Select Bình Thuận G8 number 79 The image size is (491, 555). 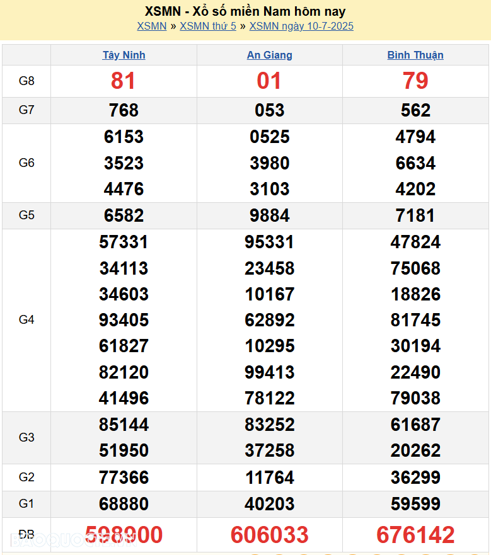pos(415,81)
